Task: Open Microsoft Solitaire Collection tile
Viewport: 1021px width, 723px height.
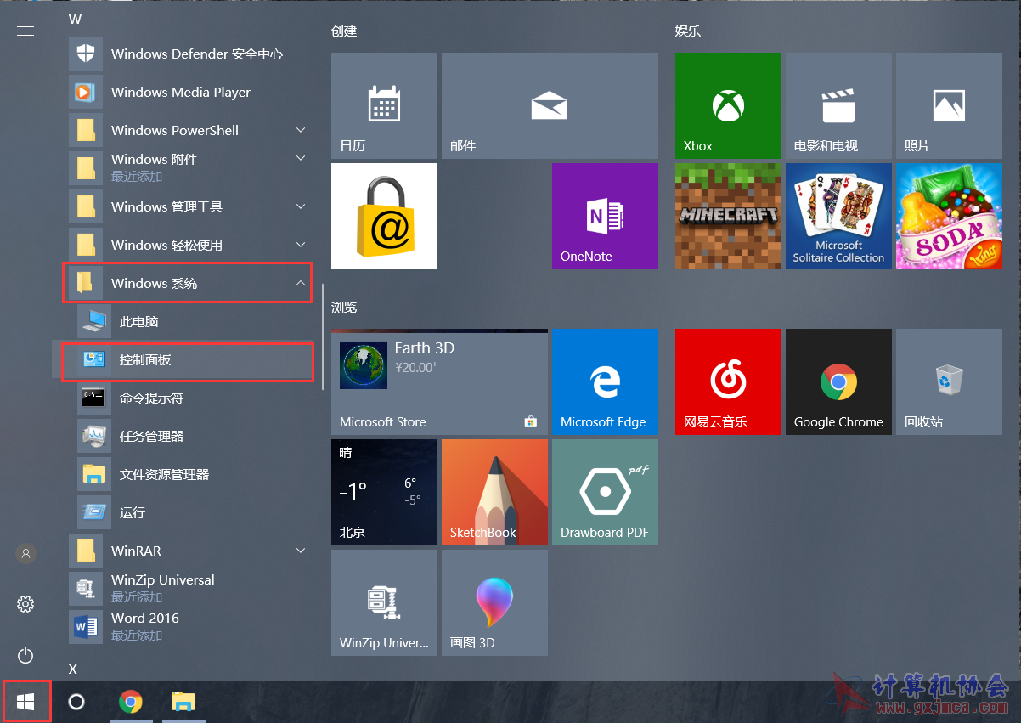Action: pyautogui.click(x=838, y=216)
